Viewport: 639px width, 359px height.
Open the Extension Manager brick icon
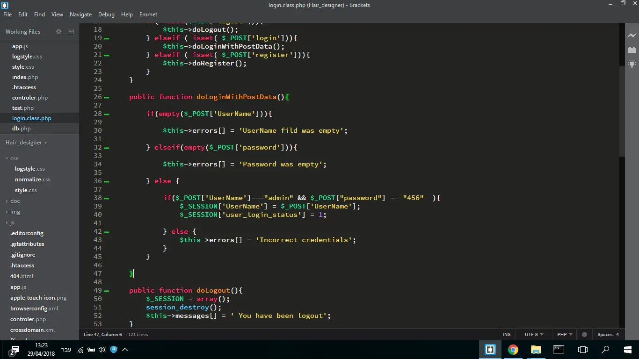(632, 50)
